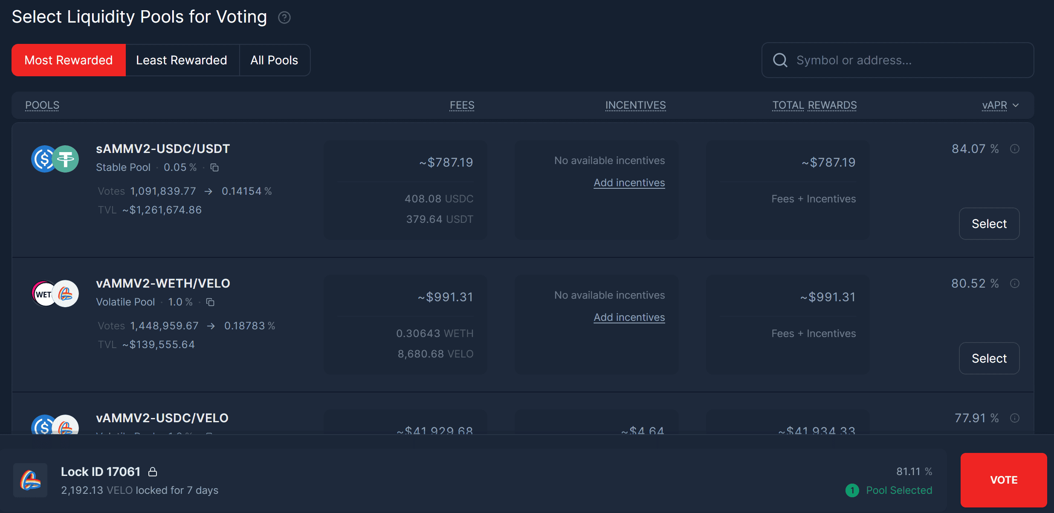This screenshot has height=513, width=1054.
Task: Switch to the Least Rewarded tab
Action: point(182,60)
